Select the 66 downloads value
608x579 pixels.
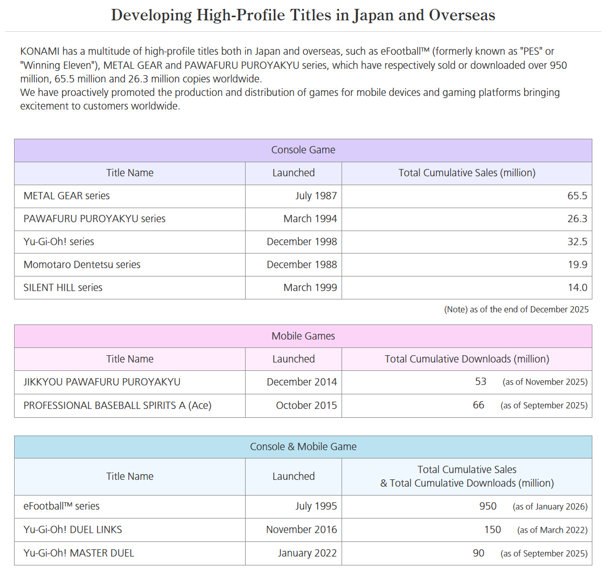tap(479, 405)
